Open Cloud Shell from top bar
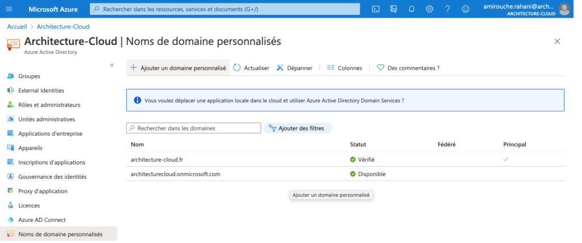Viewport: 582px width, 243px height. click(376, 9)
